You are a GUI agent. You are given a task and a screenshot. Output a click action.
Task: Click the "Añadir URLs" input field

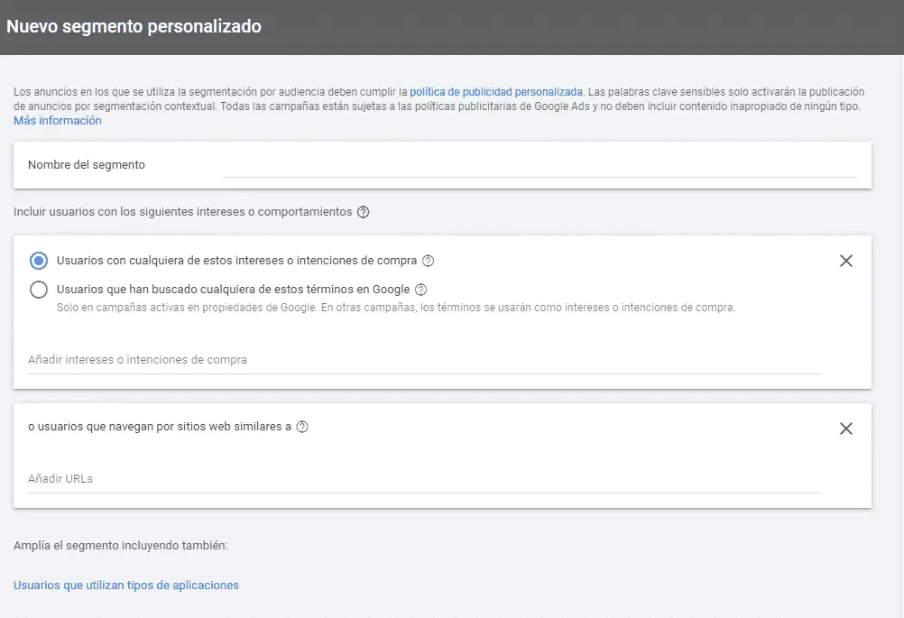[x=424, y=479]
